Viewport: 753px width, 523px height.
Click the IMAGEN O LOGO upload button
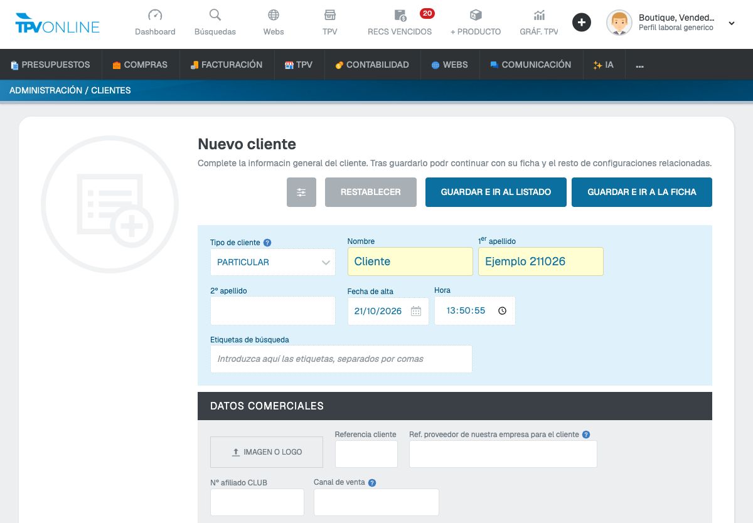pyautogui.click(x=267, y=452)
